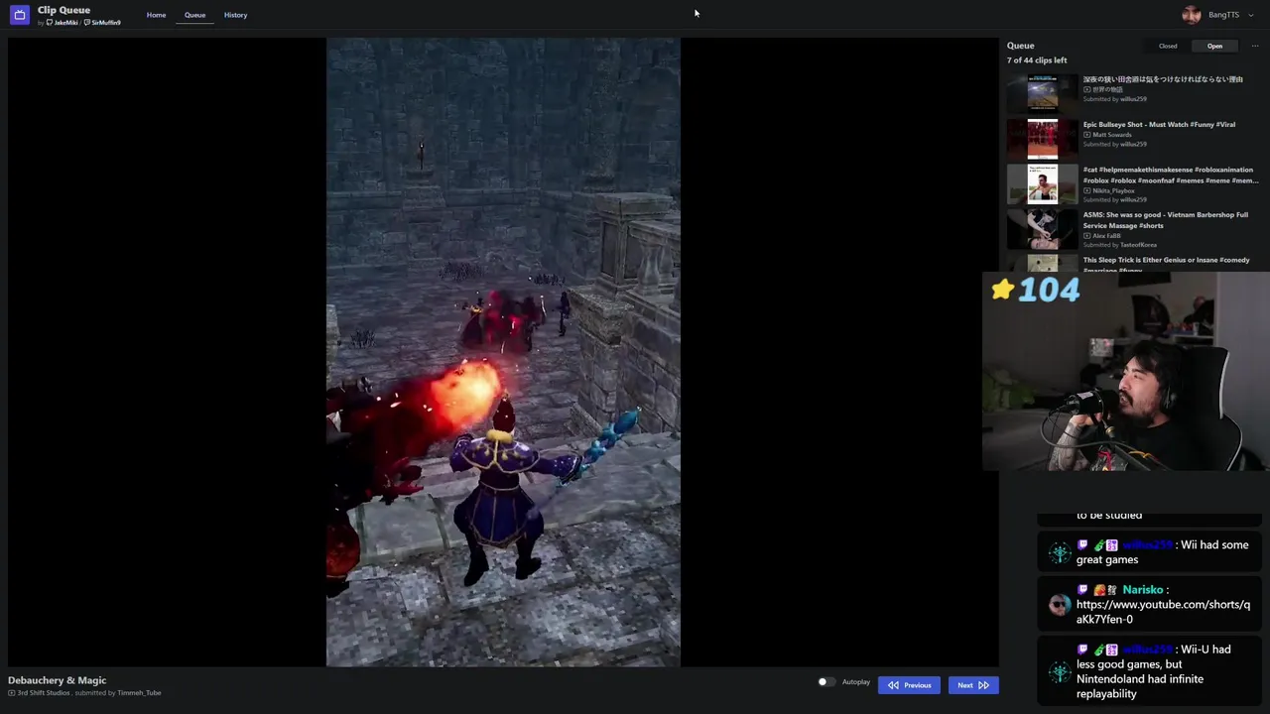Click the Debauchery & Magic clip title
1270x714 pixels.
(57, 680)
